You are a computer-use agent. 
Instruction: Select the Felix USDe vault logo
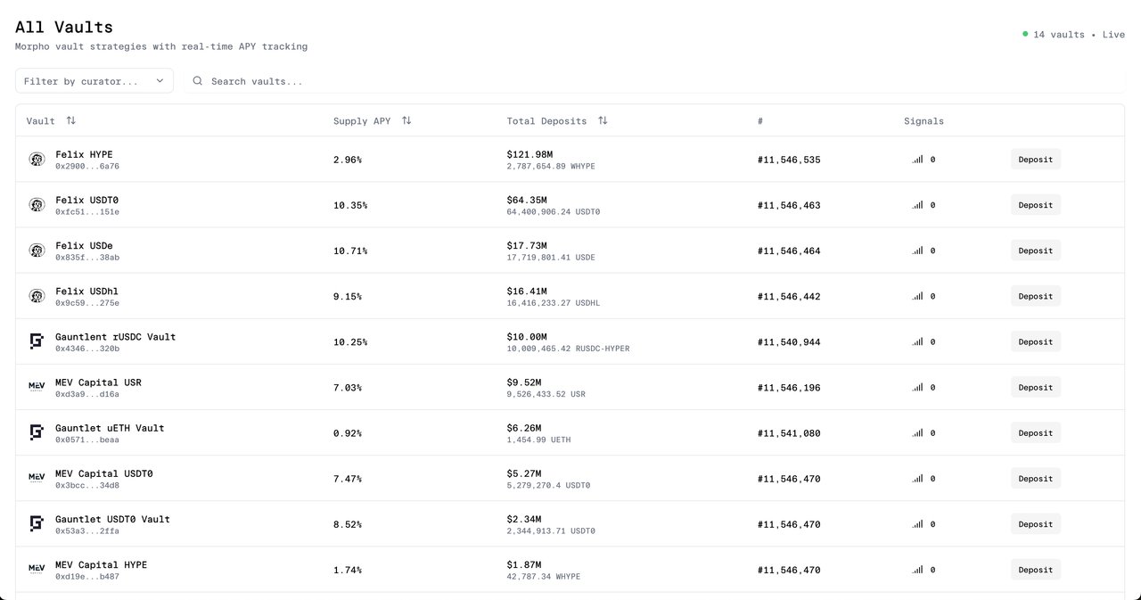tap(37, 251)
